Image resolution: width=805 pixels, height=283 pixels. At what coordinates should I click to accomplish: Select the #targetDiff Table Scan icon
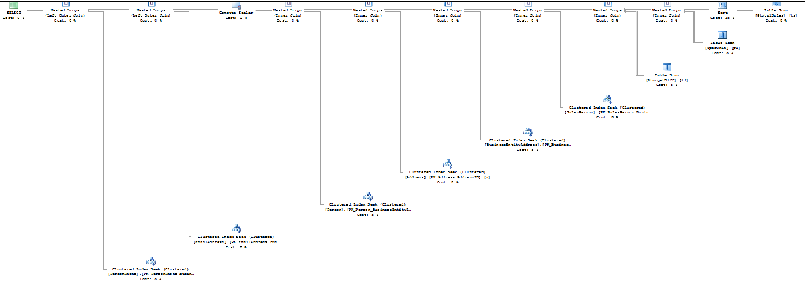tap(667, 68)
